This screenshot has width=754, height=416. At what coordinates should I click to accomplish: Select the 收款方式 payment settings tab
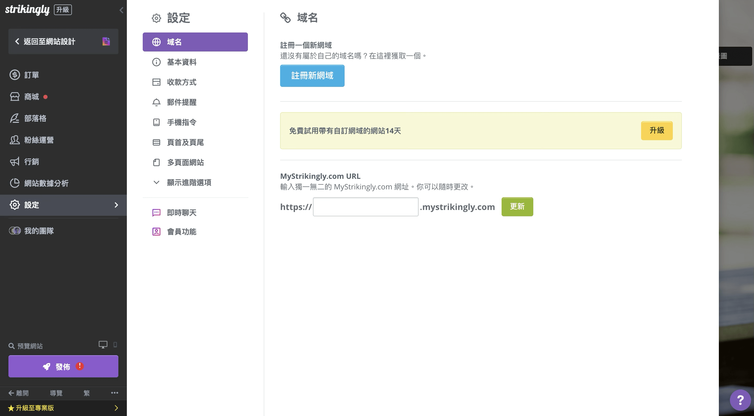[x=182, y=82]
